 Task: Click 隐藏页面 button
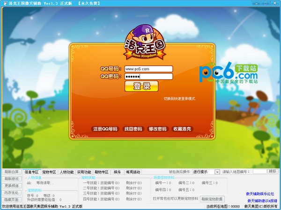pos(12,200)
